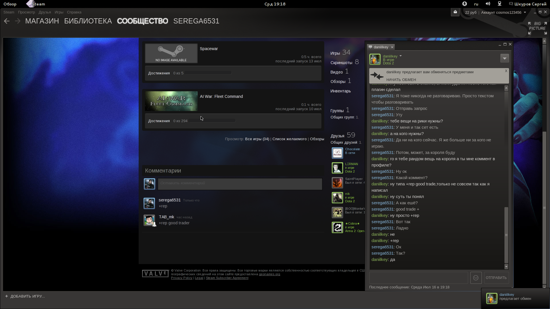Switch to БИБЛИОТЕКА section
Image resolution: width=550 pixels, height=309 pixels.
[88, 21]
